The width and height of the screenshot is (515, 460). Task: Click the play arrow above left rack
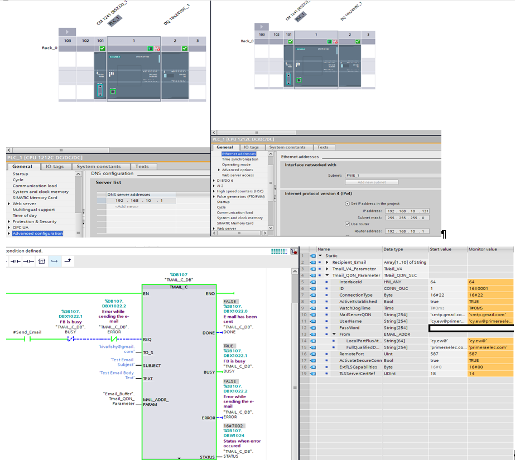pyautogui.click(x=67, y=32)
